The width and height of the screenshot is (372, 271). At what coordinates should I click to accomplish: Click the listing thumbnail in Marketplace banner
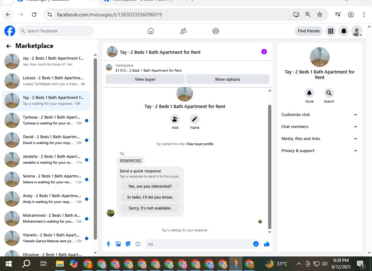109,67
